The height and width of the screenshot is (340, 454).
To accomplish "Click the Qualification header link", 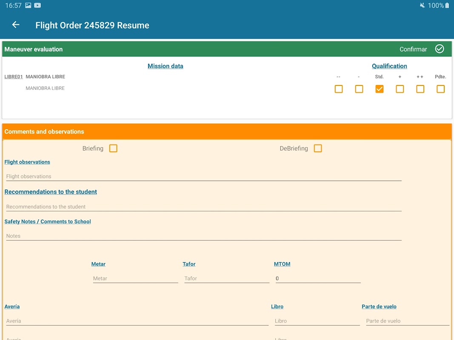I will point(389,66).
